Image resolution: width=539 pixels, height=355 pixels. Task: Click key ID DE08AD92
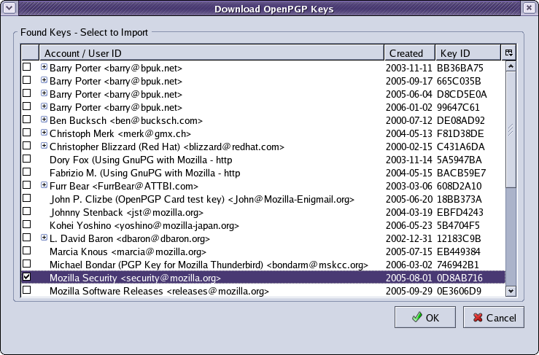(x=461, y=120)
